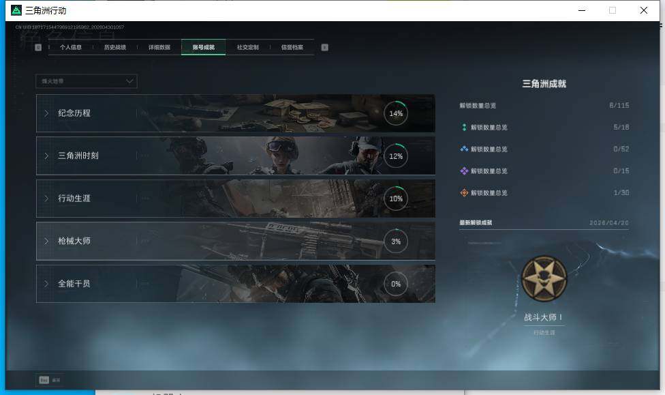Expand the 三角洲时刻 achievement category
Viewport: 665px width, 395px height.
[x=46, y=156]
